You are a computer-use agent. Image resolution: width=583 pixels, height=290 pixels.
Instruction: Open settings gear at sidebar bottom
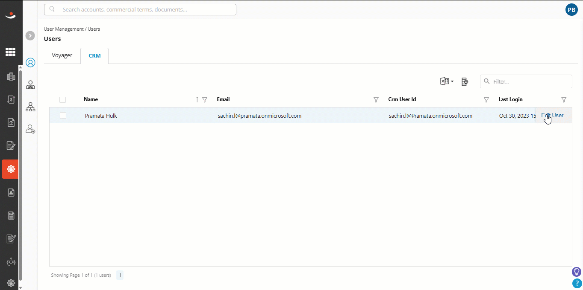coord(11,283)
